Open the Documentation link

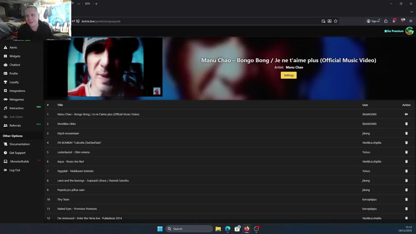(19, 144)
